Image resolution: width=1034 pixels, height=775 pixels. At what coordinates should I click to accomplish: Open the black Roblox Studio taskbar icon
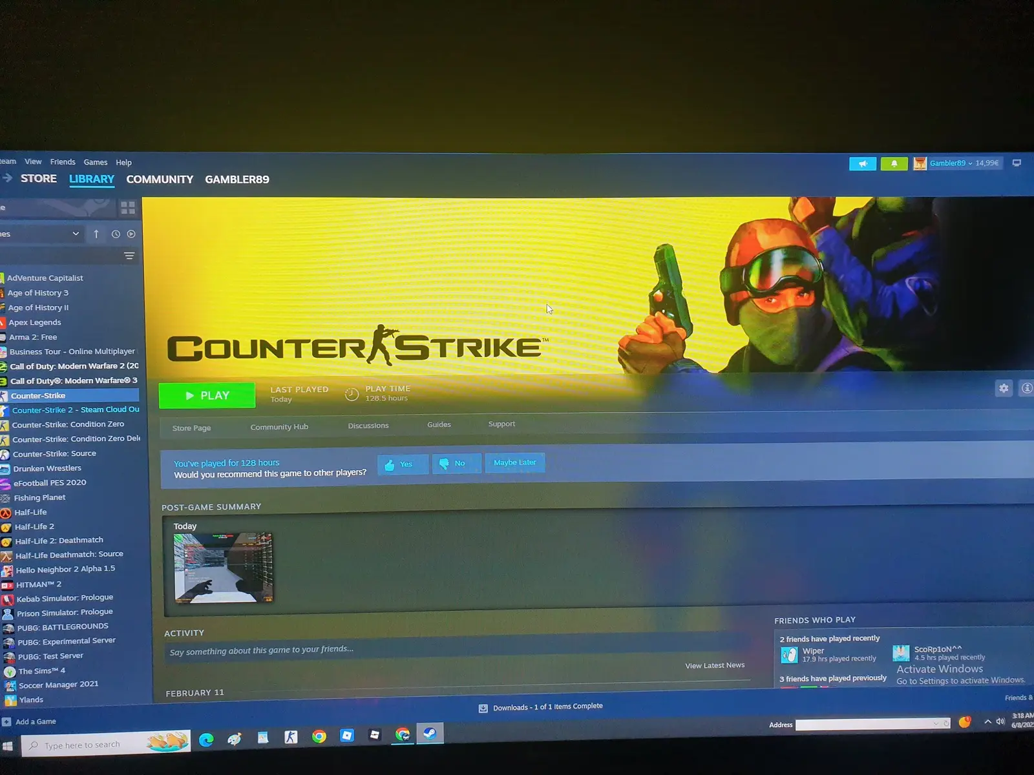[x=374, y=735]
